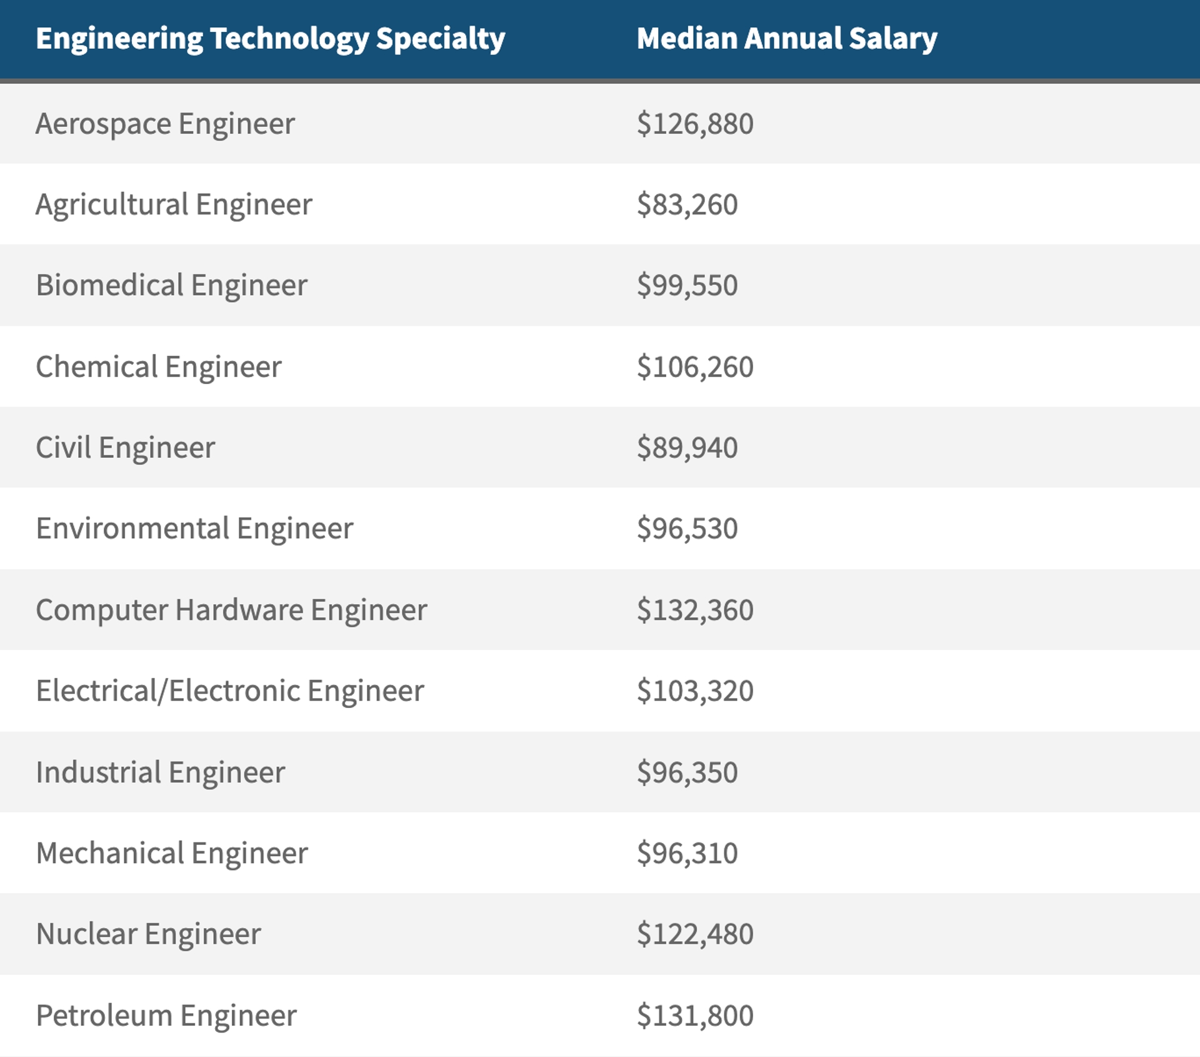This screenshot has height=1057, width=1200.
Task: Select Biomedical Engineer in the table
Action: point(171,285)
